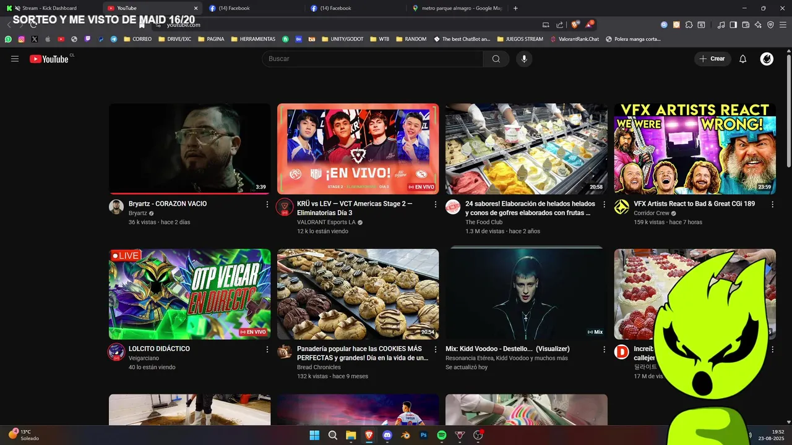Switch to the second Facebook tab

coord(356,8)
